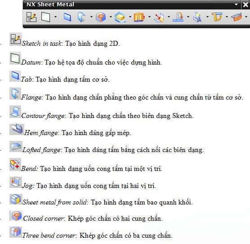
Task: Click the red-arrow cutout toolbar icon
Action: (159, 17)
